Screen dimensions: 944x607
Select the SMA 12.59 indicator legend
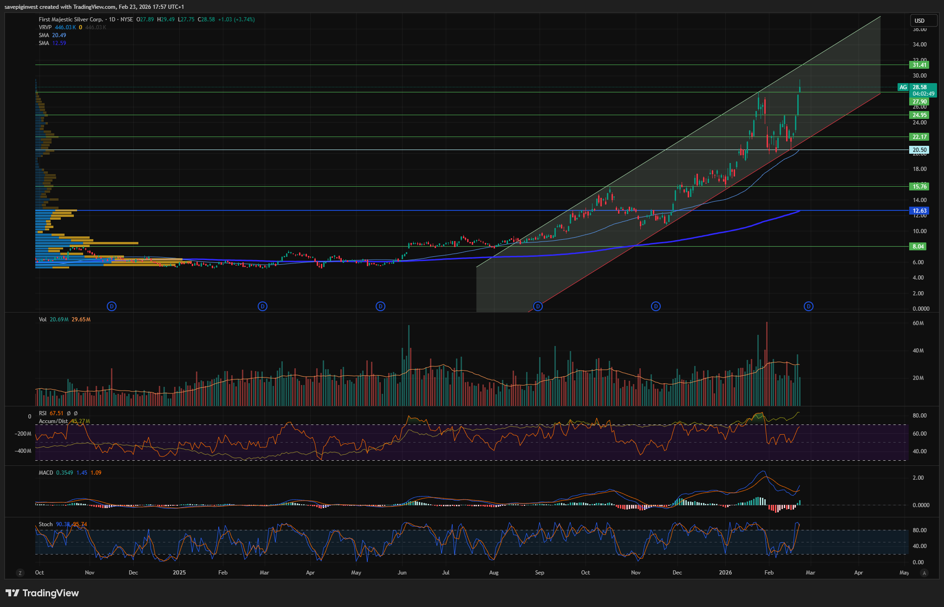point(44,43)
